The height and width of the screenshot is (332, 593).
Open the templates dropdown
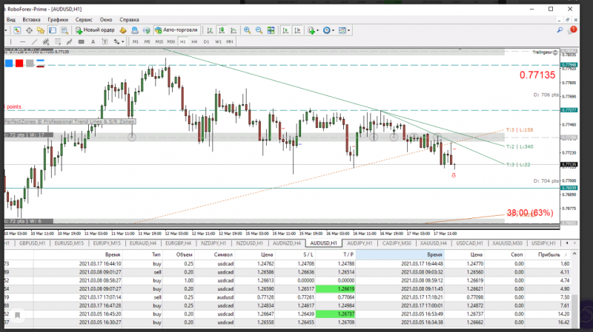pos(344,30)
